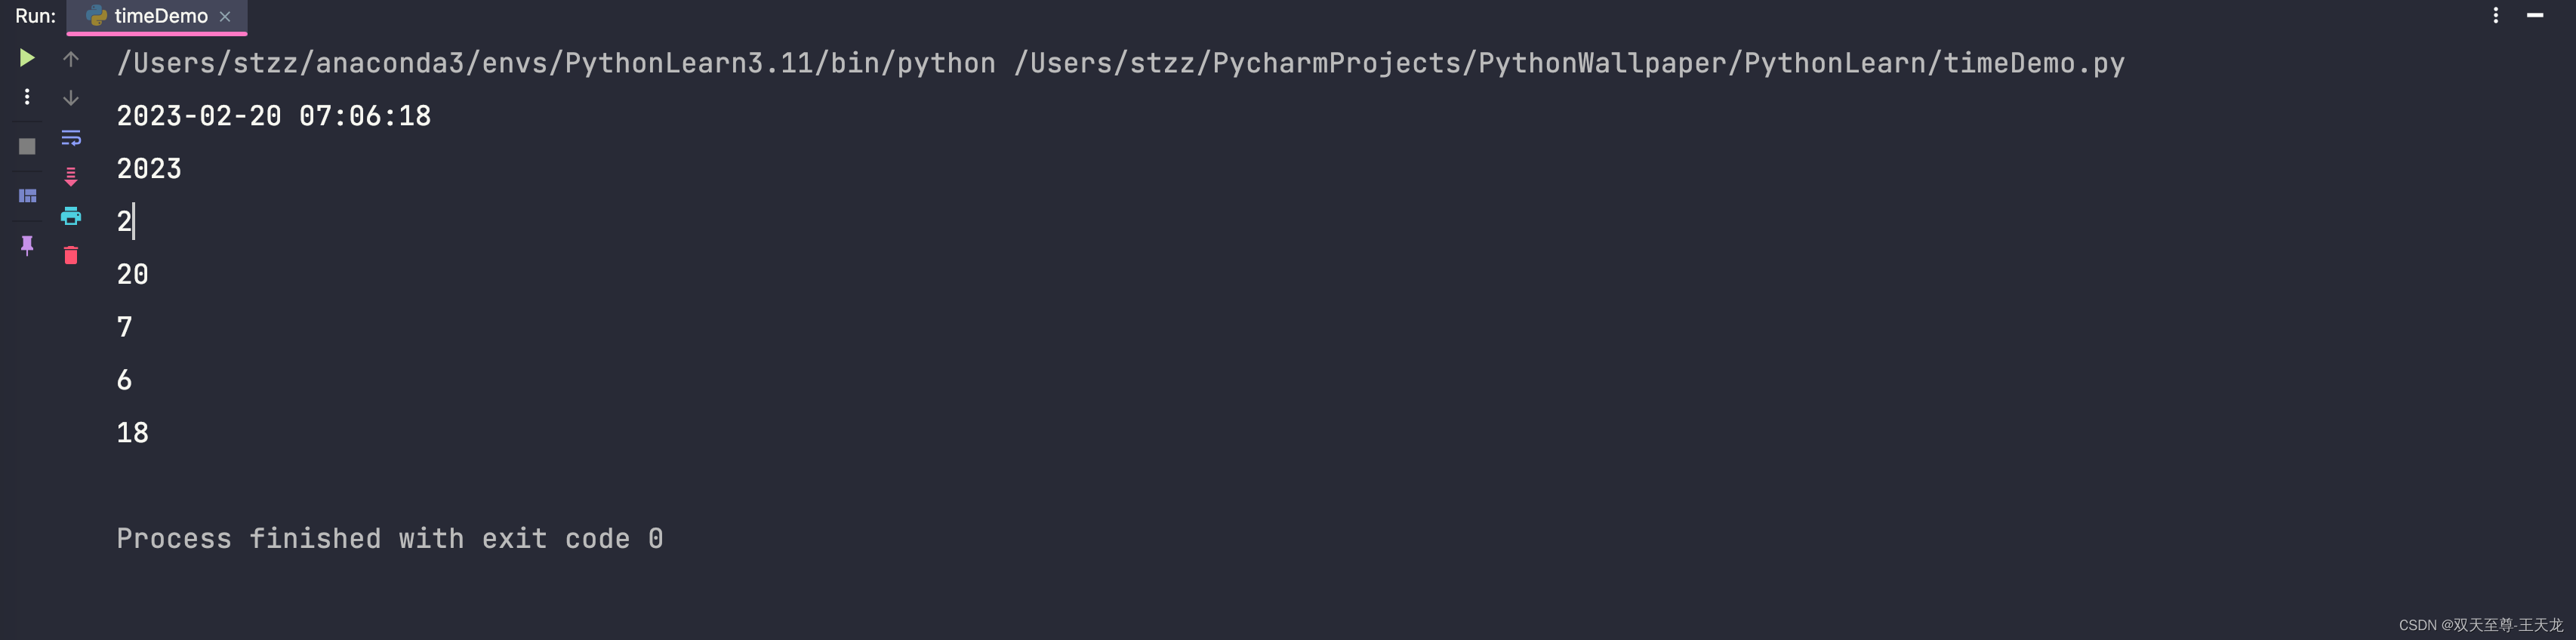2576x640 pixels.
Task: Navigate down the stack trace
Action: (x=70, y=97)
